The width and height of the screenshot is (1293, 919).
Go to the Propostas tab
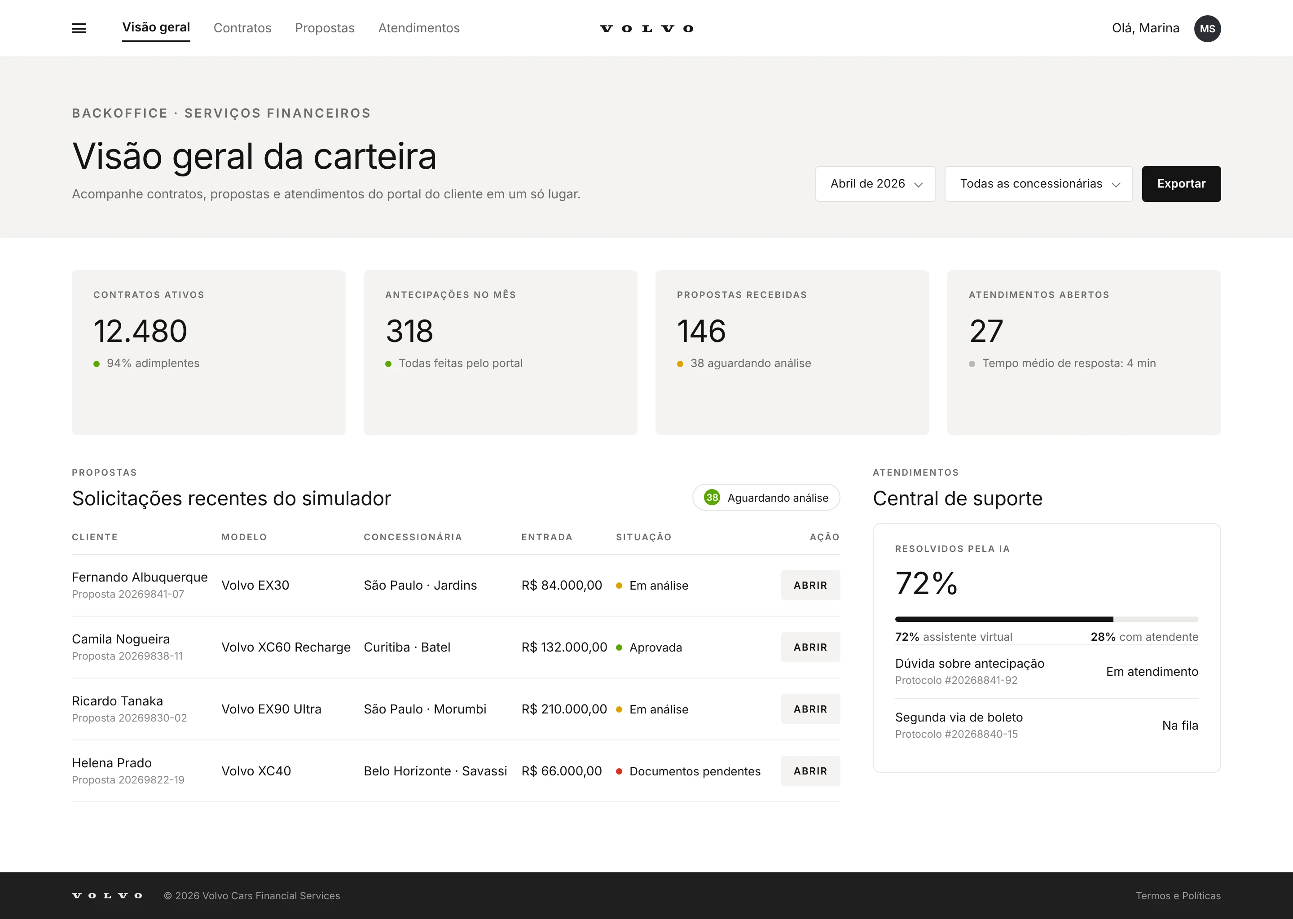tap(325, 28)
